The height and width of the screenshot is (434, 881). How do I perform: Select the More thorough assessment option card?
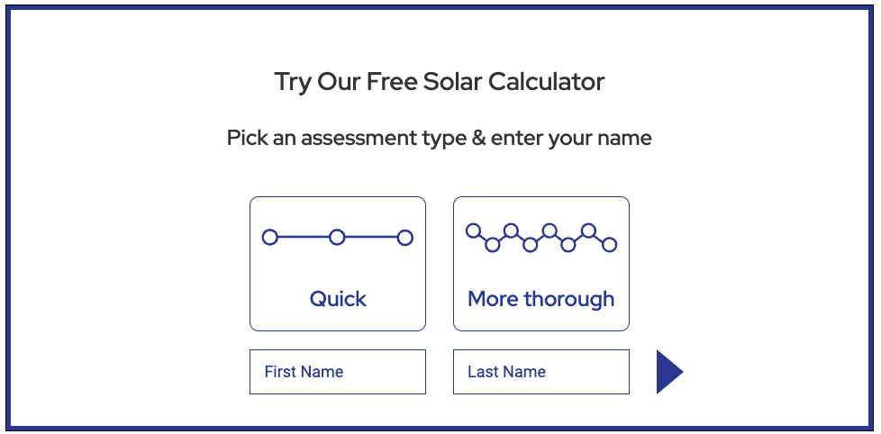pos(540,270)
